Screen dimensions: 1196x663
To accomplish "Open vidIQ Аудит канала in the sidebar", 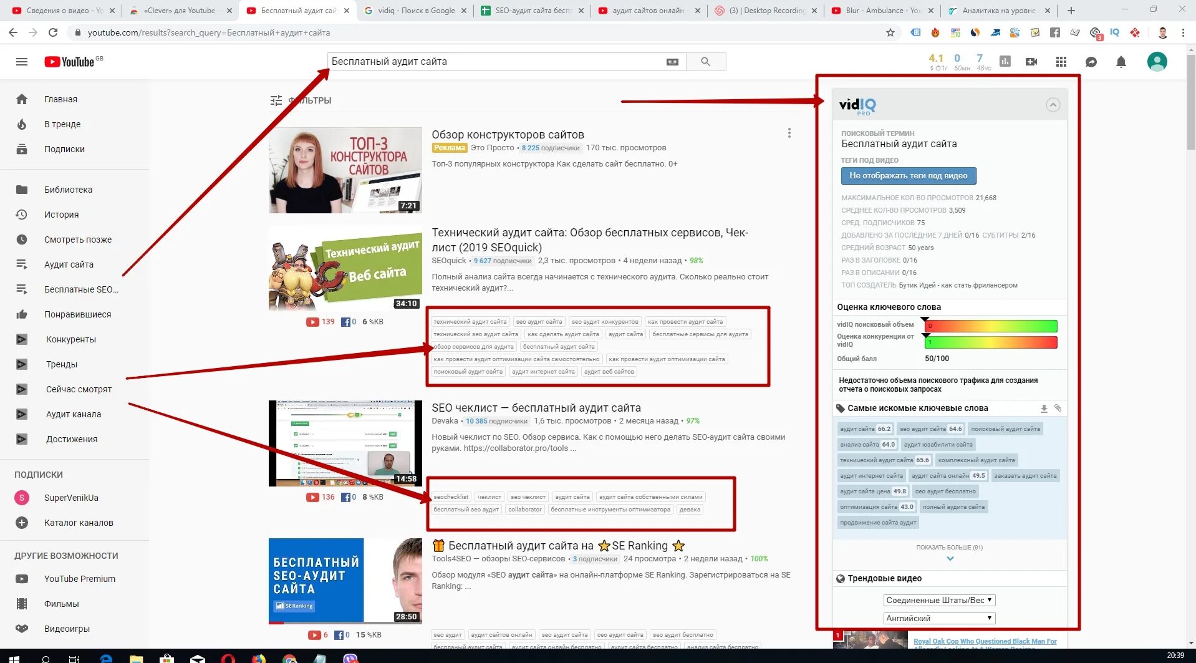I will [x=75, y=414].
